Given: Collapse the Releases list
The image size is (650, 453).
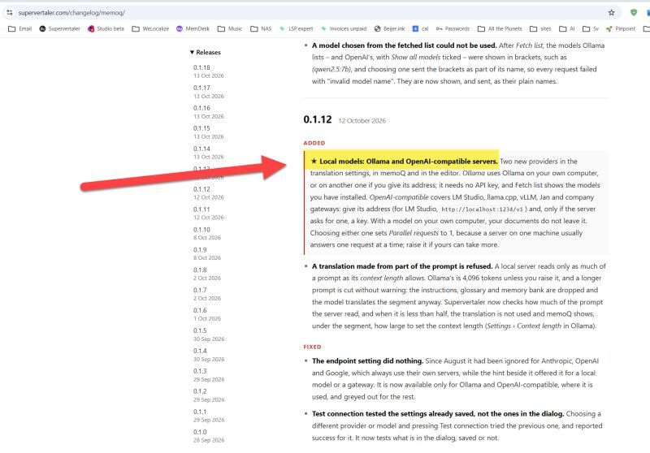Looking at the screenshot, I should 206,52.
